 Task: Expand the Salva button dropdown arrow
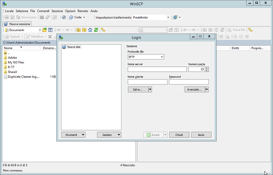pos(150,90)
